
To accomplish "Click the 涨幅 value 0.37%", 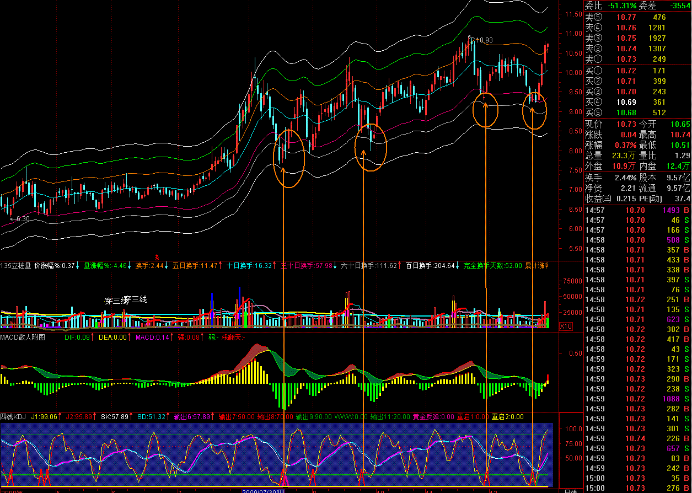I will pyautogui.click(x=624, y=145).
